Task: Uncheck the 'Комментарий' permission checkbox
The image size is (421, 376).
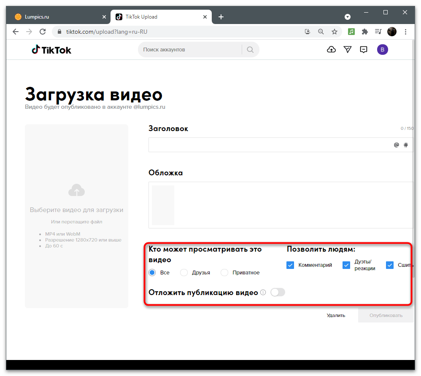Action: point(290,265)
